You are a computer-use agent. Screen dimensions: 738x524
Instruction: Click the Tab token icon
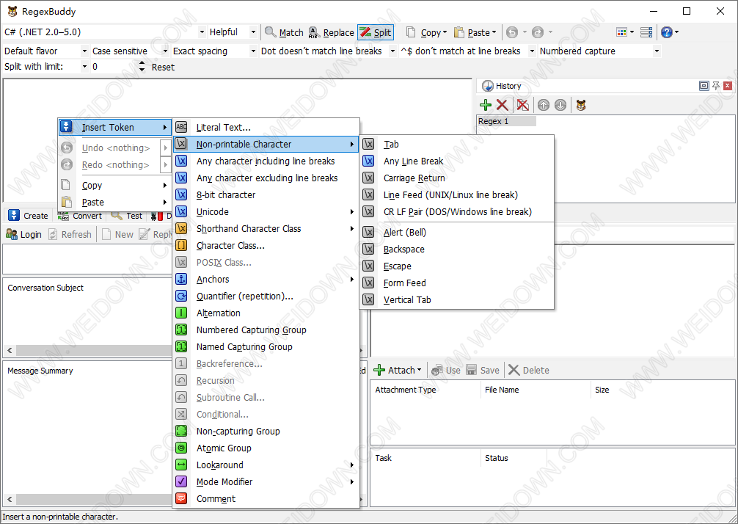pos(368,144)
